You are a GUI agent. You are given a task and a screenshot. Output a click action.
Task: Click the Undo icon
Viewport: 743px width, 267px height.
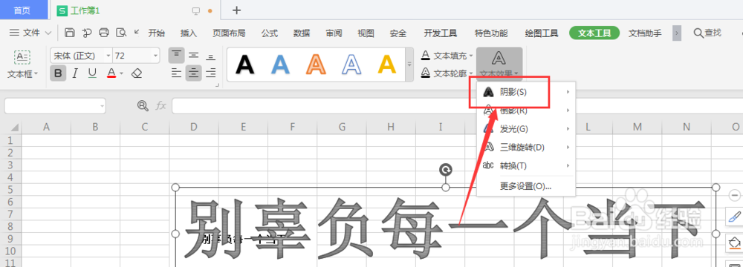(87, 33)
